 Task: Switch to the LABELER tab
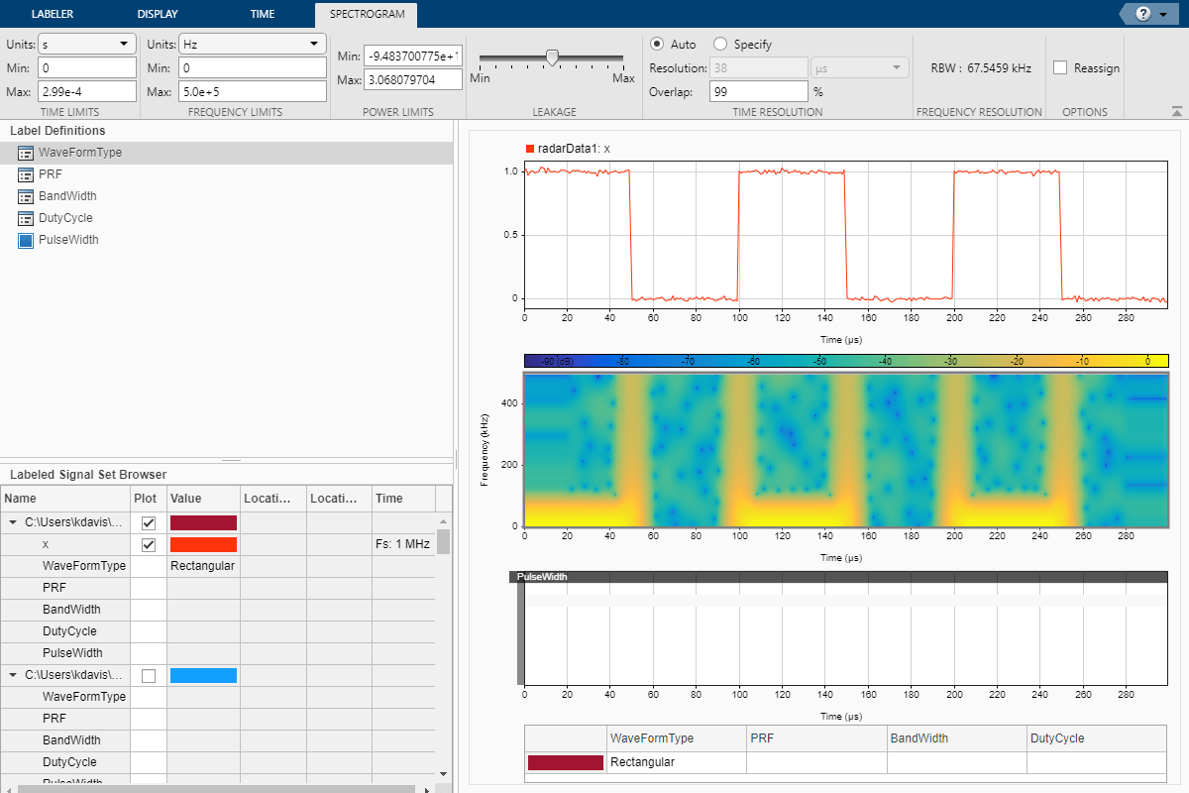point(53,14)
